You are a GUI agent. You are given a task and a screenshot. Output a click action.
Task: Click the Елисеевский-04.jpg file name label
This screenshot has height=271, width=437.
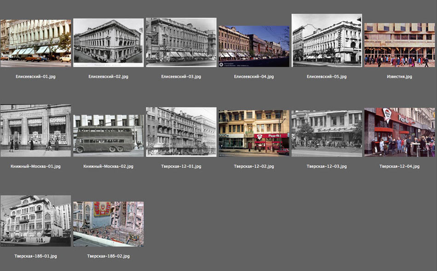(x=254, y=76)
